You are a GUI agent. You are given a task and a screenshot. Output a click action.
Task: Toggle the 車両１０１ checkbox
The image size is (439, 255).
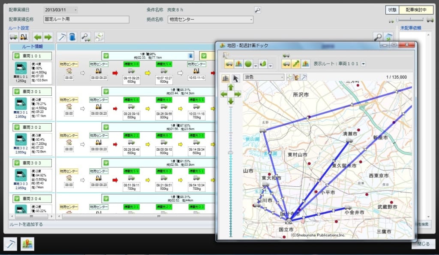17,56
